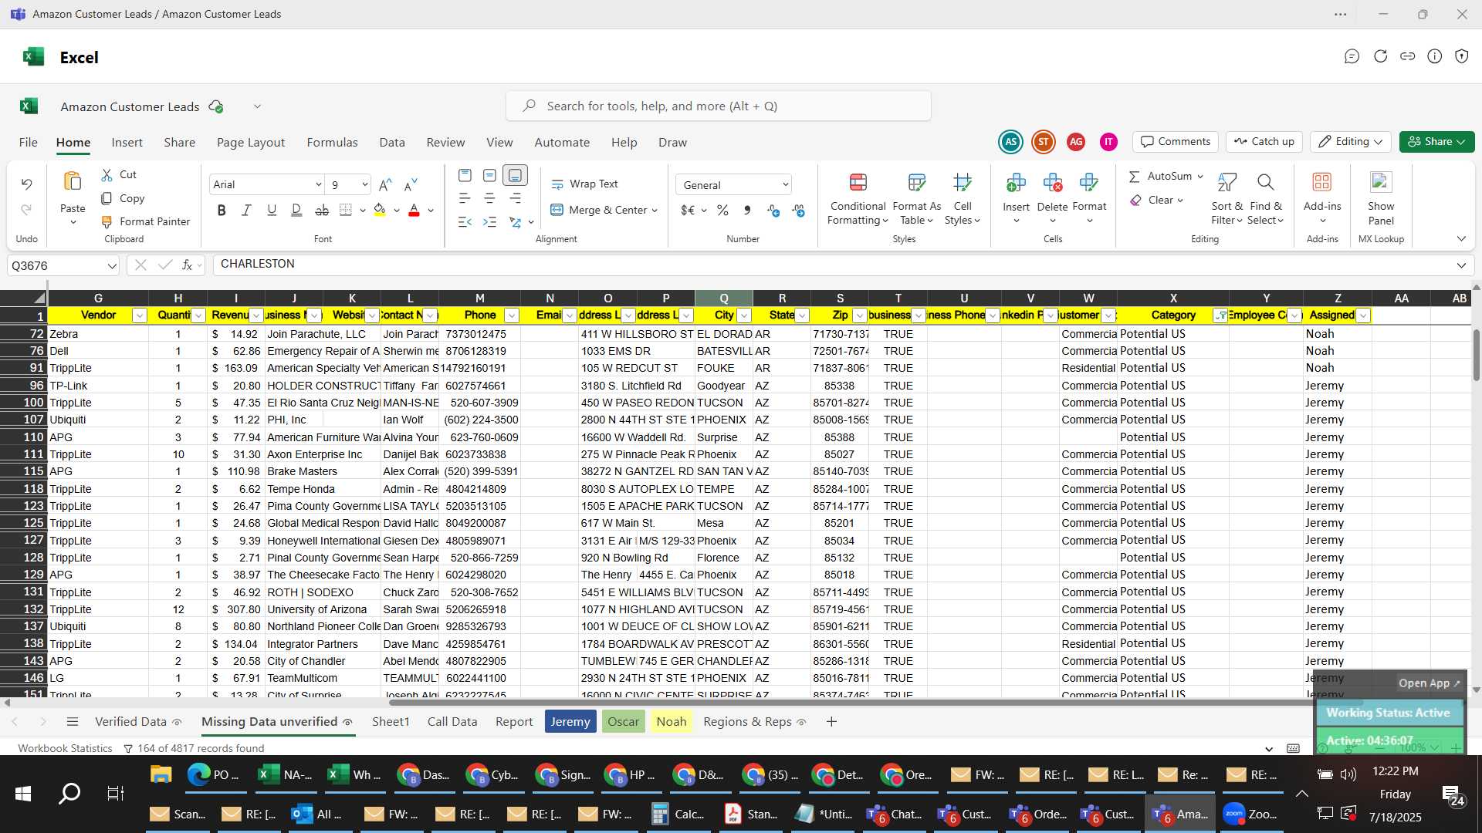The width and height of the screenshot is (1482, 833).
Task: Expand the font size dropdown
Action: click(364, 184)
